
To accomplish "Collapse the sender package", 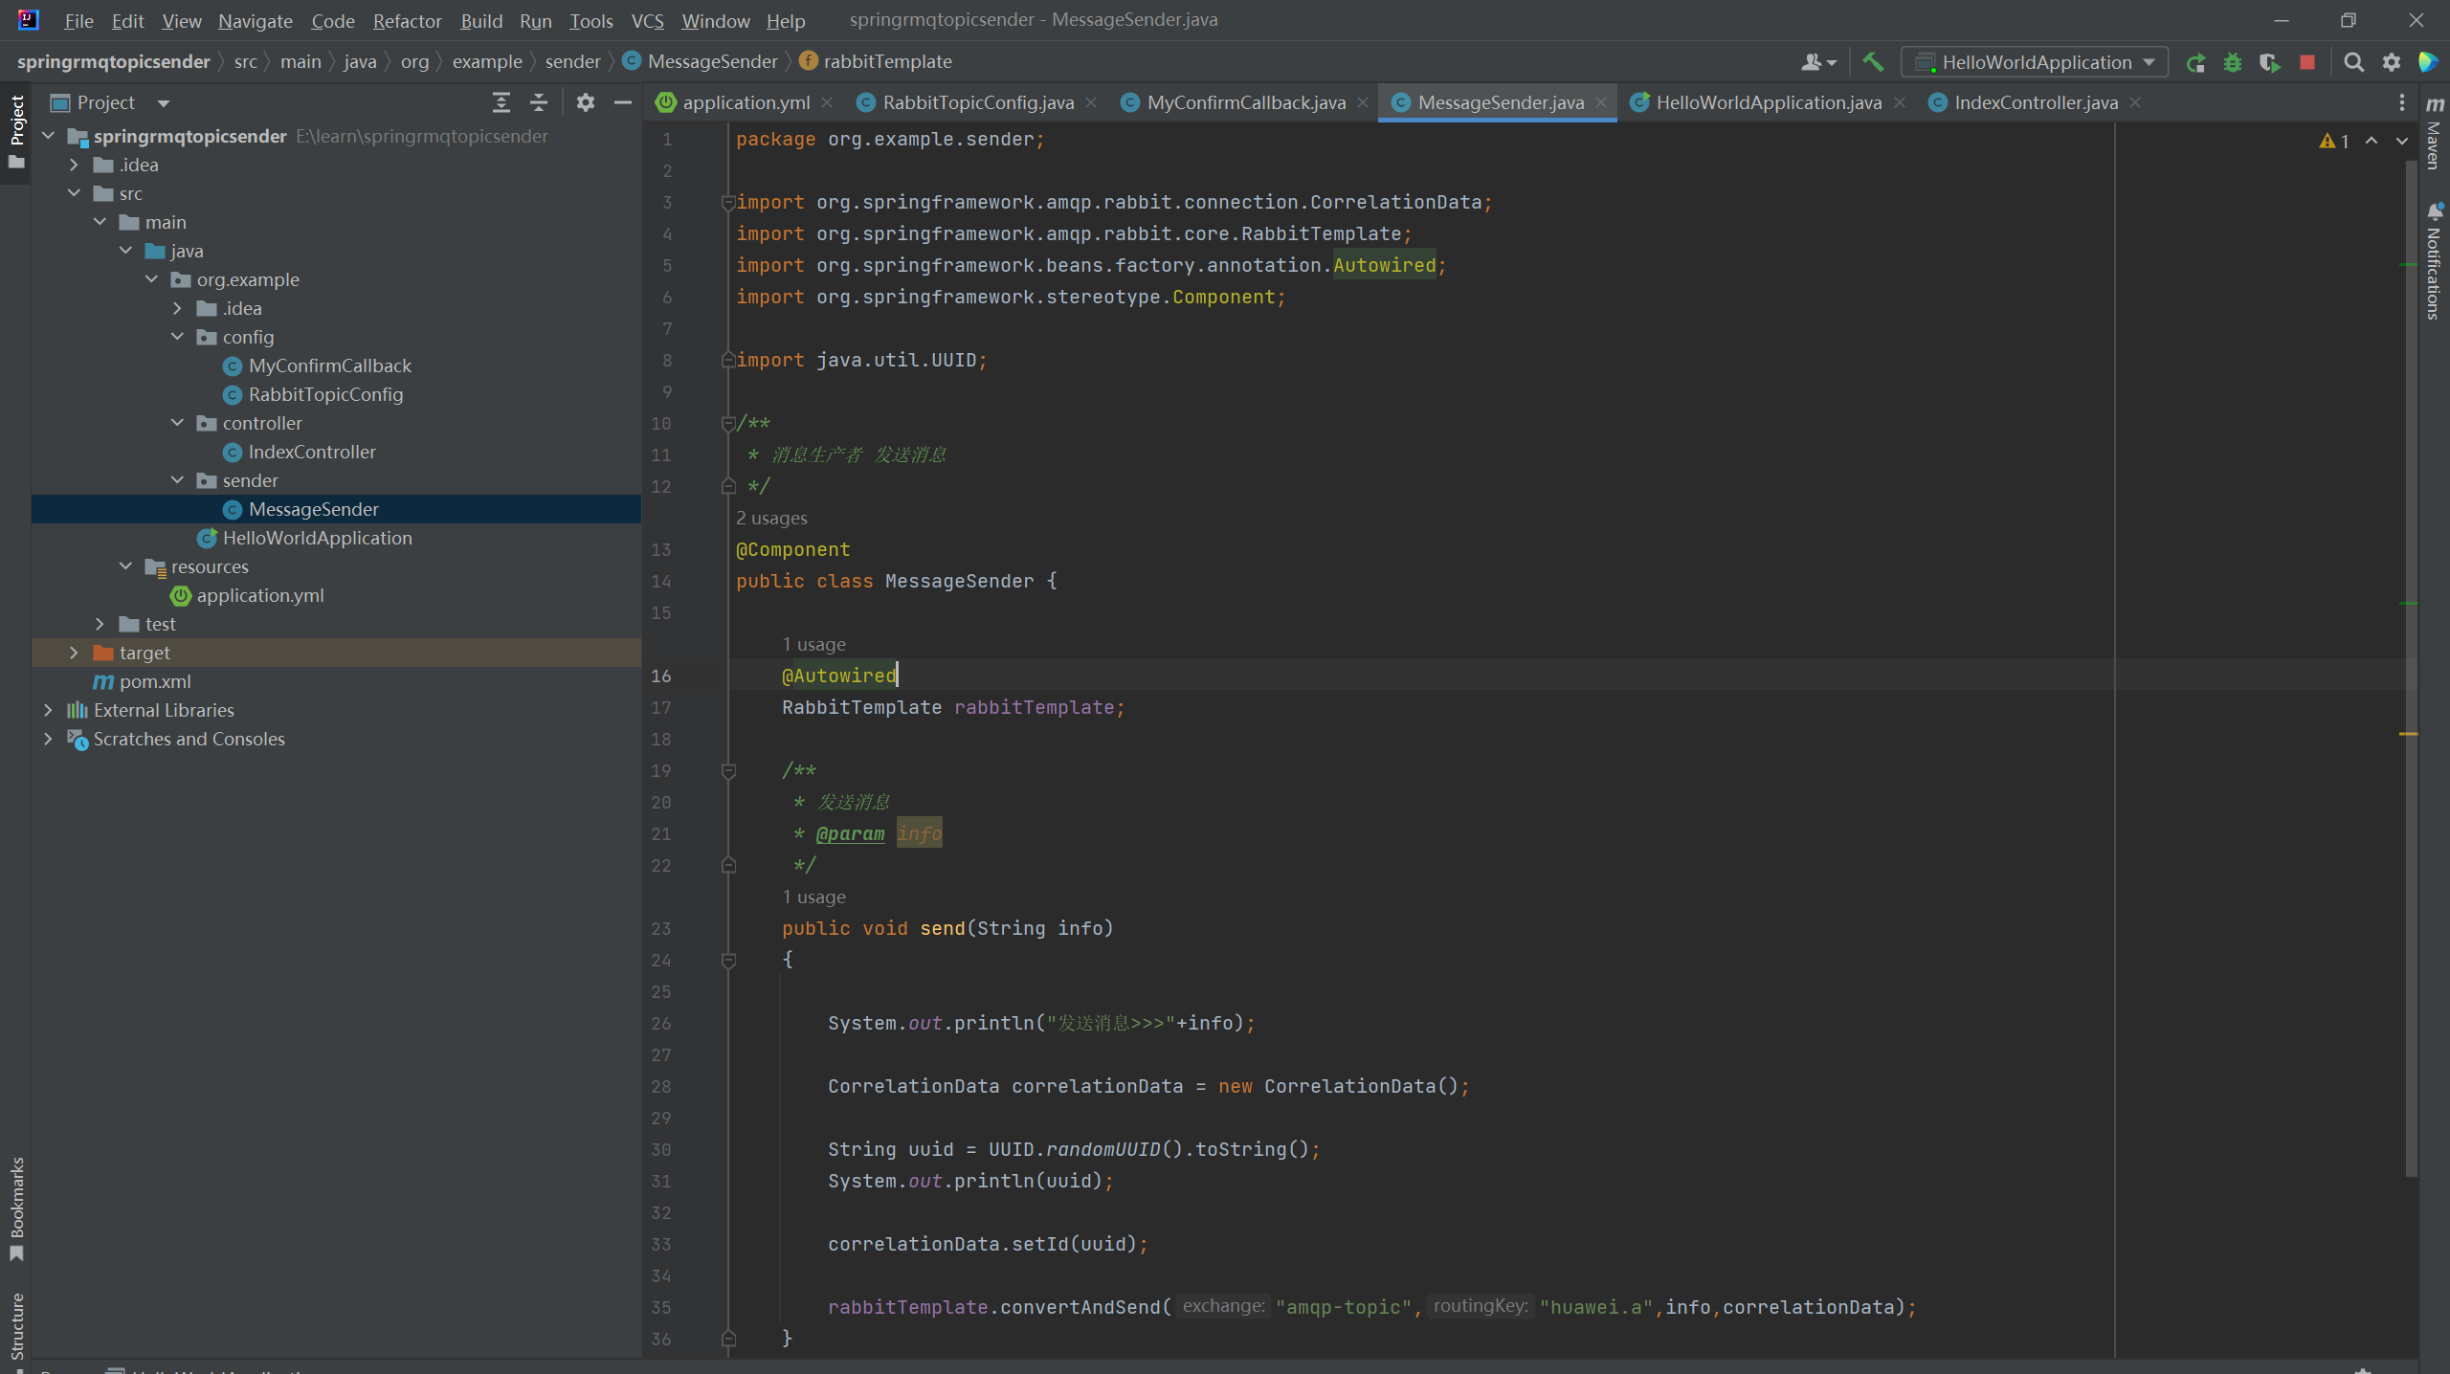I will coord(177,480).
